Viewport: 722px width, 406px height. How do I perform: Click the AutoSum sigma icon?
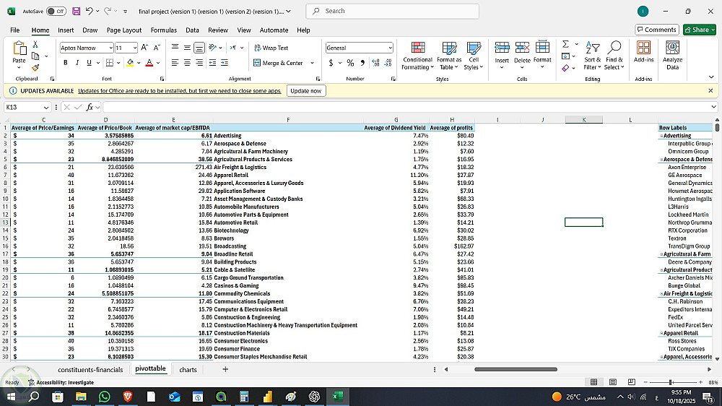(566, 44)
